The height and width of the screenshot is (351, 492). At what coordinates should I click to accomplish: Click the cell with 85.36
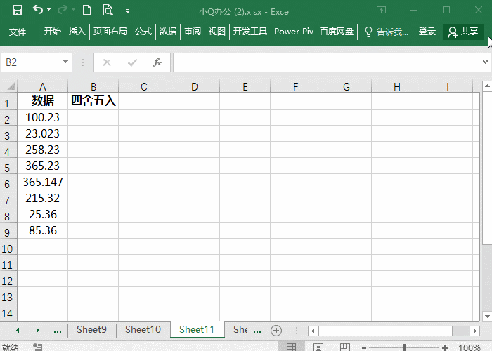pyautogui.click(x=43, y=230)
